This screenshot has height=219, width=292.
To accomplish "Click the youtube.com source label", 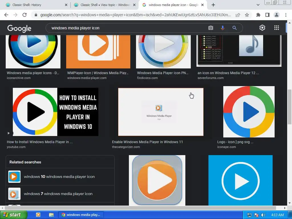I will (x=16, y=147).
